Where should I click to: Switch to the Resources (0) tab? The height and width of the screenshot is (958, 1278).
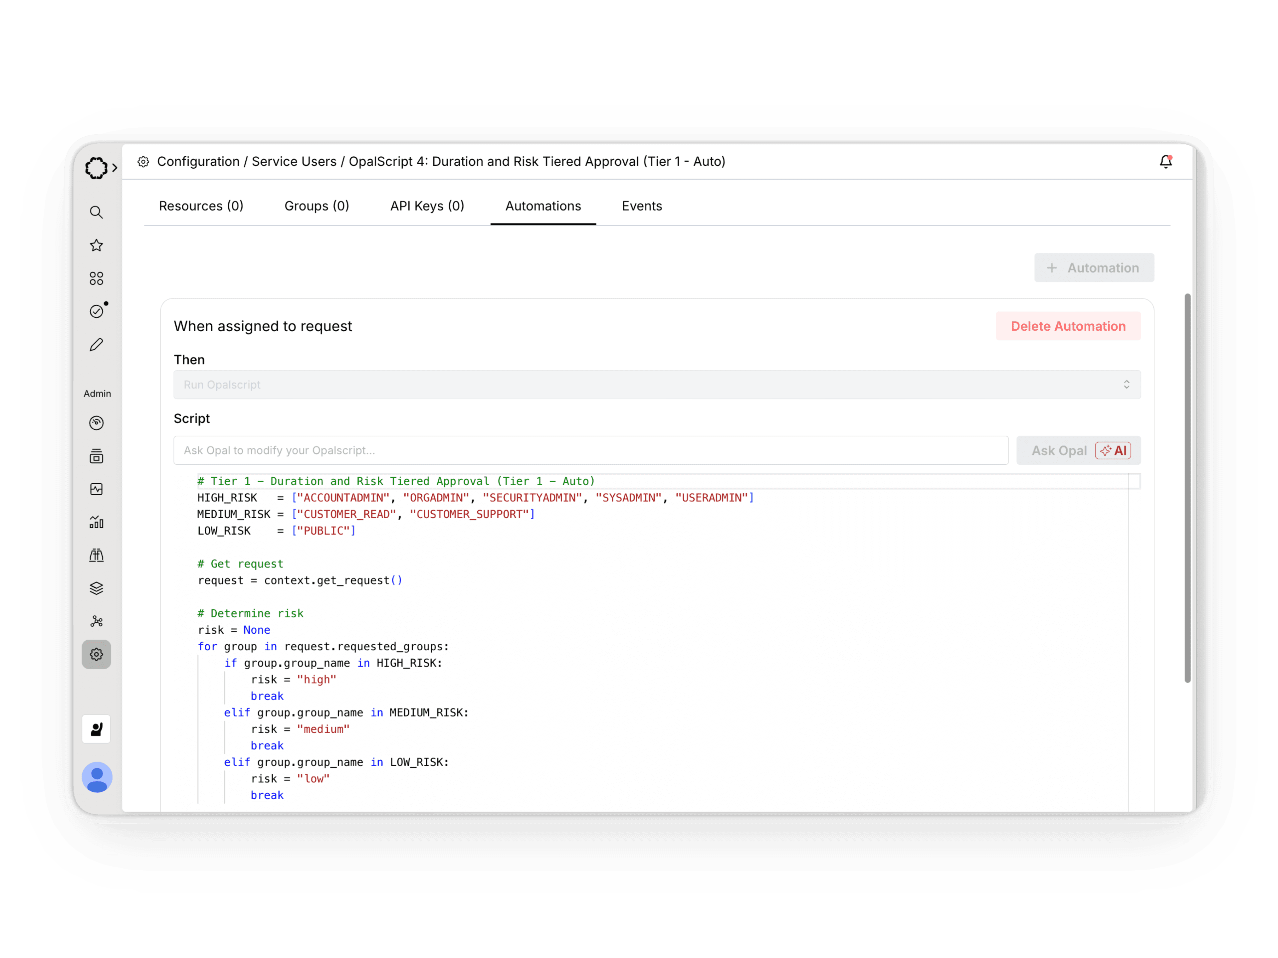click(201, 206)
